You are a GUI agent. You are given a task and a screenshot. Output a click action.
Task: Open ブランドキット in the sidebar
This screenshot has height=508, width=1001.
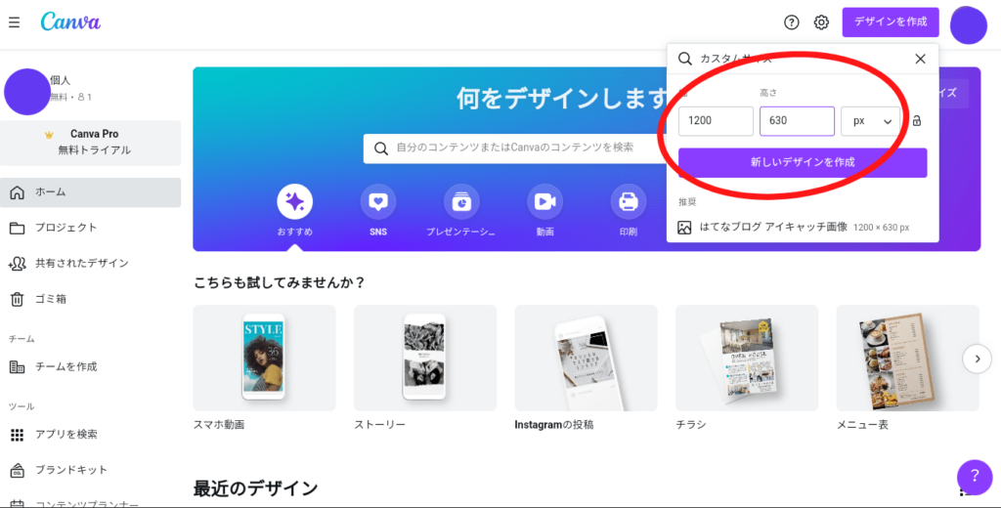[x=90, y=470]
